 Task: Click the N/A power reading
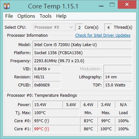point(123,104)
